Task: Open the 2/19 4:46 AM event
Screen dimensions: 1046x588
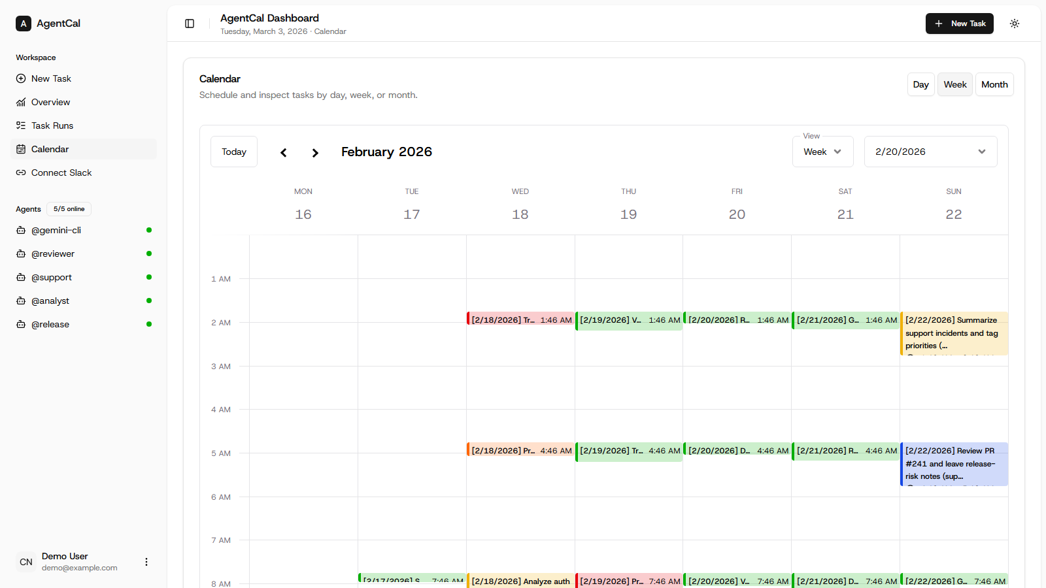Action: tap(629, 452)
